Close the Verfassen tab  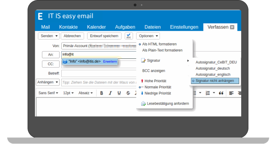232,27
